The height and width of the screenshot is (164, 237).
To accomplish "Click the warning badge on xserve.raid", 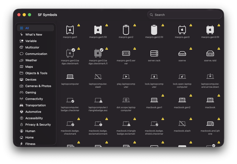I will [219, 48].
